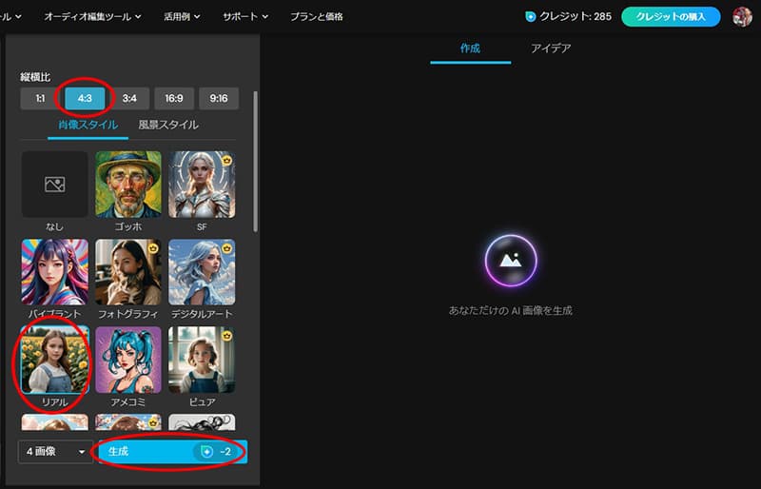This screenshot has height=489, width=761.
Task: Select the 4:3 aspect ratio
Action: coord(85,99)
